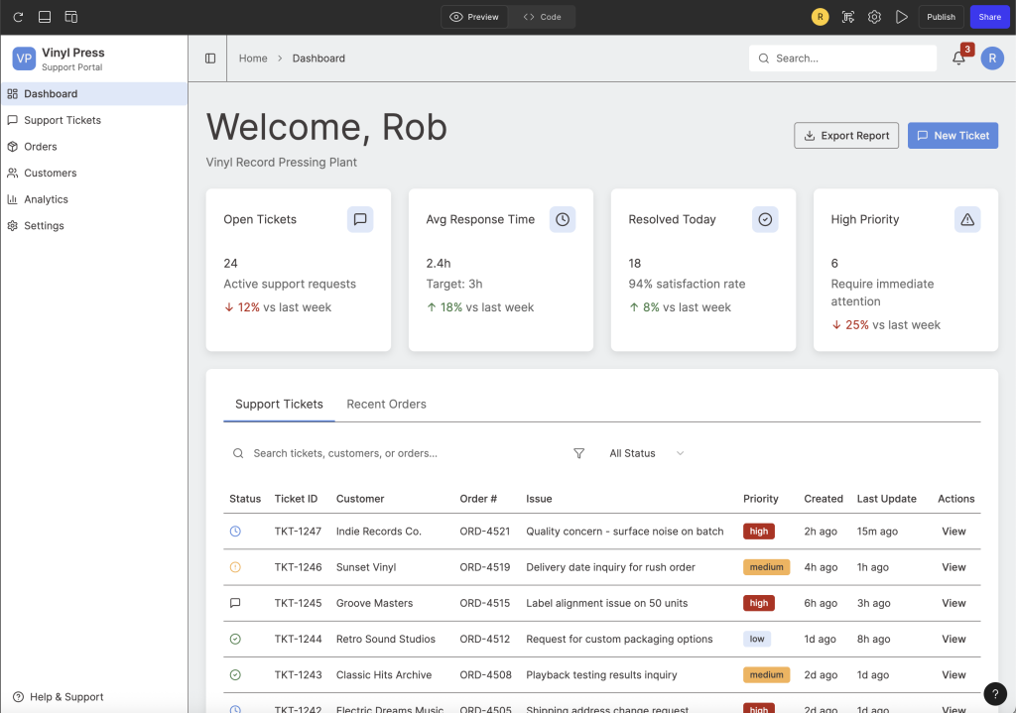The width and height of the screenshot is (1016, 713).
Task: Click the reload icon in top bar
Action: tap(18, 17)
